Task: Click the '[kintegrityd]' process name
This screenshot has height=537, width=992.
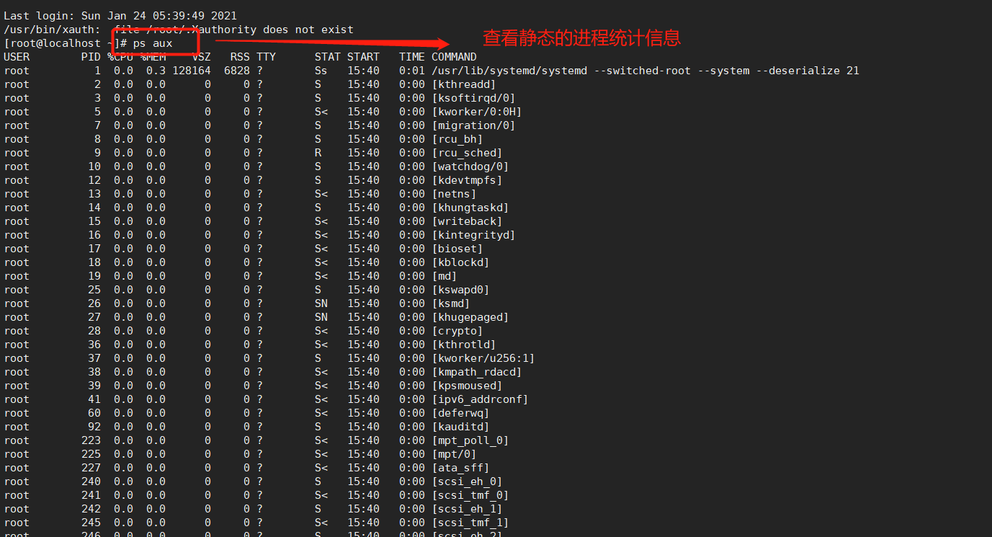Action: coord(473,235)
